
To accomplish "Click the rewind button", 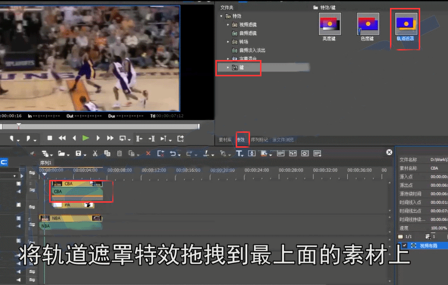I will [x=62, y=138].
